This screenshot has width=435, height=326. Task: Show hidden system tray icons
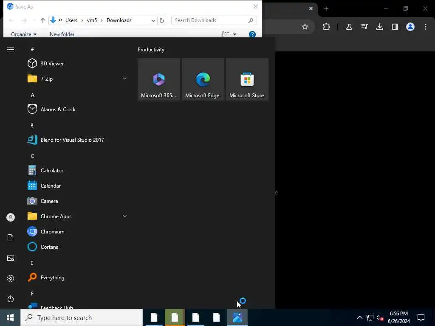coord(359,318)
